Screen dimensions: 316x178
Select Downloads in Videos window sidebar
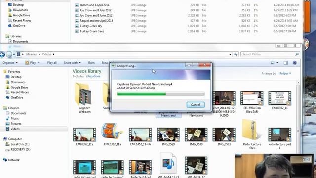click(18, 82)
